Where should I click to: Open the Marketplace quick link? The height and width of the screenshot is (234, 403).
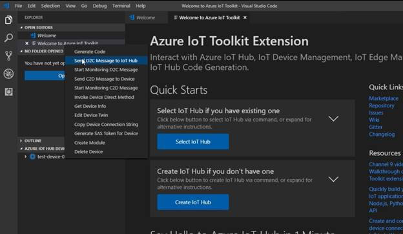[x=384, y=98]
